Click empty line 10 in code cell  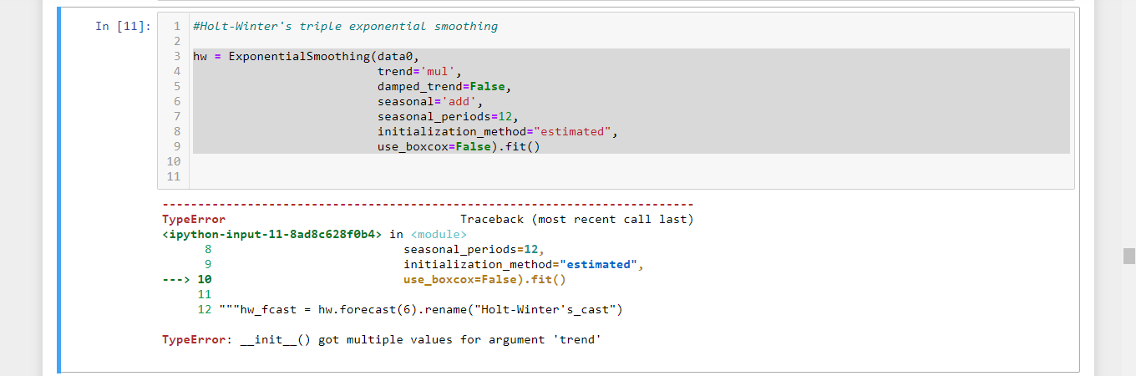pyautogui.click(x=631, y=161)
